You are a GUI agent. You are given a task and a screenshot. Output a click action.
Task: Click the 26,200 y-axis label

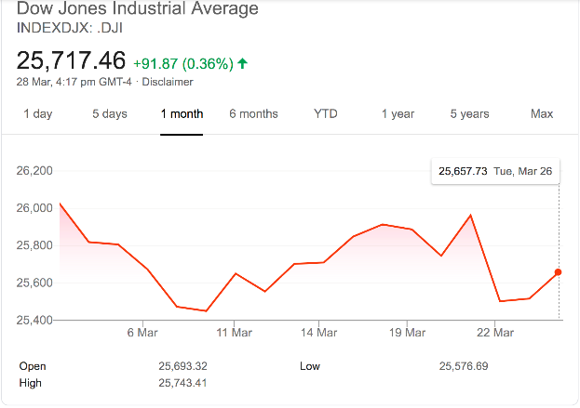click(x=34, y=171)
